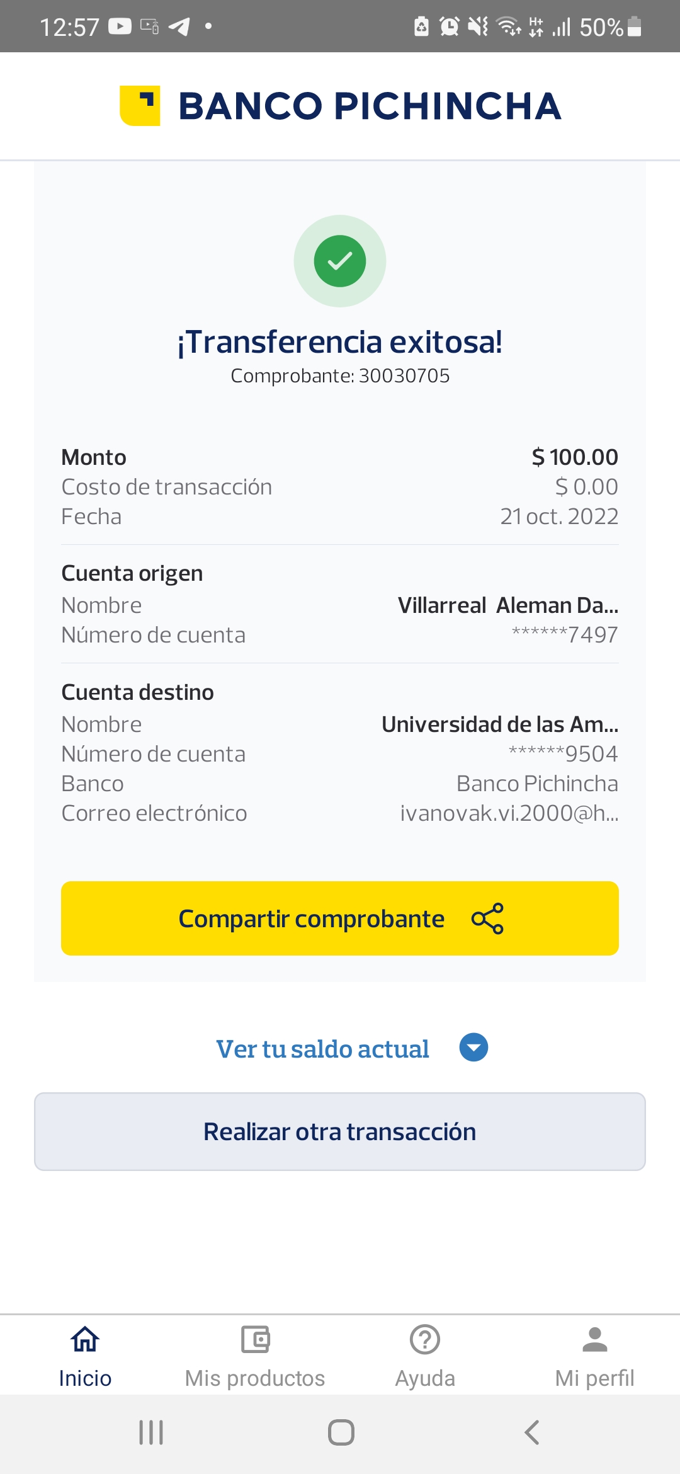Tap the Android back navigation arrow
The width and height of the screenshot is (680, 1474).
coord(532,1432)
